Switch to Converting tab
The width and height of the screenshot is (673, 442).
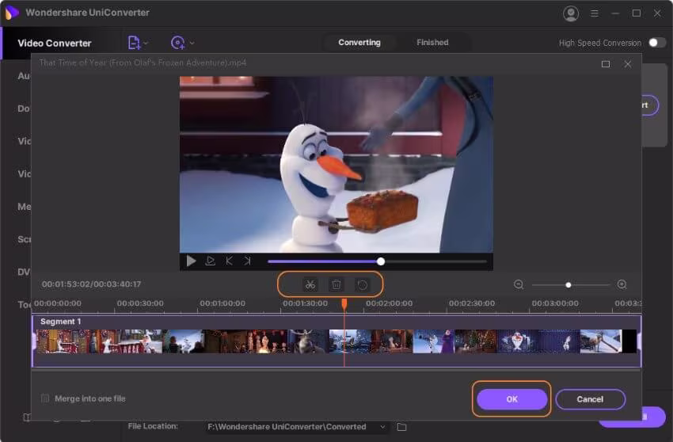(x=359, y=43)
